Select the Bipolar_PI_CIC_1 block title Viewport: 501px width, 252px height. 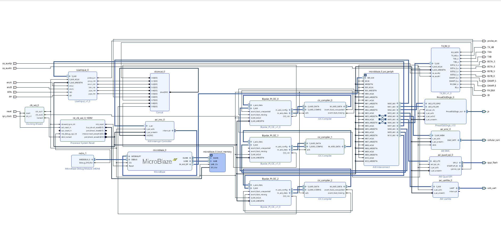270,136
